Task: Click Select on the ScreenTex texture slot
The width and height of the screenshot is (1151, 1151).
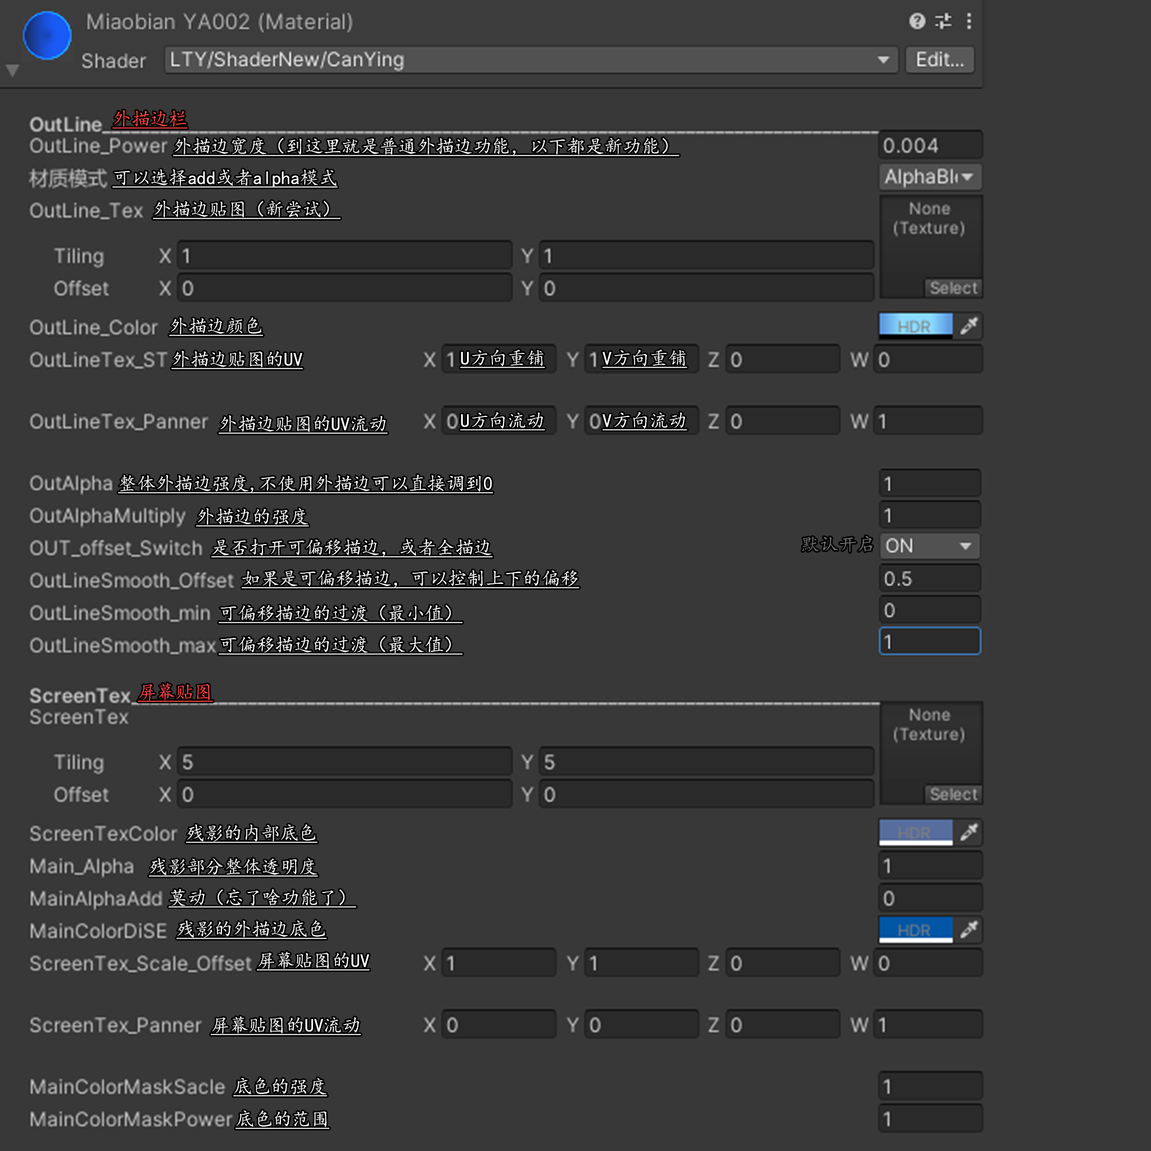Action: (953, 794)
